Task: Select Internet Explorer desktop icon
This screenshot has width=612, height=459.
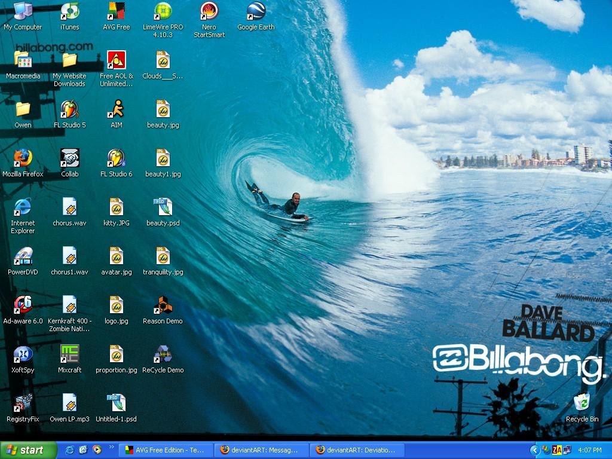Action: [x=23, y=216]
